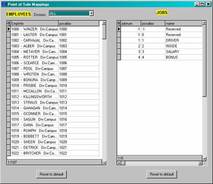Select row marker for BONUS job

coord(119,57)
